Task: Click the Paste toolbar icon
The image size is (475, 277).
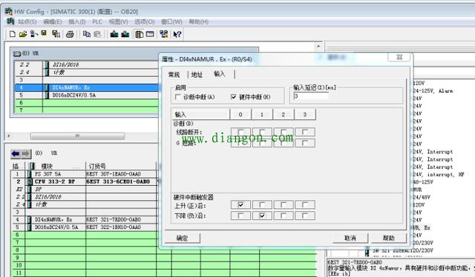Action: [97, 34]
